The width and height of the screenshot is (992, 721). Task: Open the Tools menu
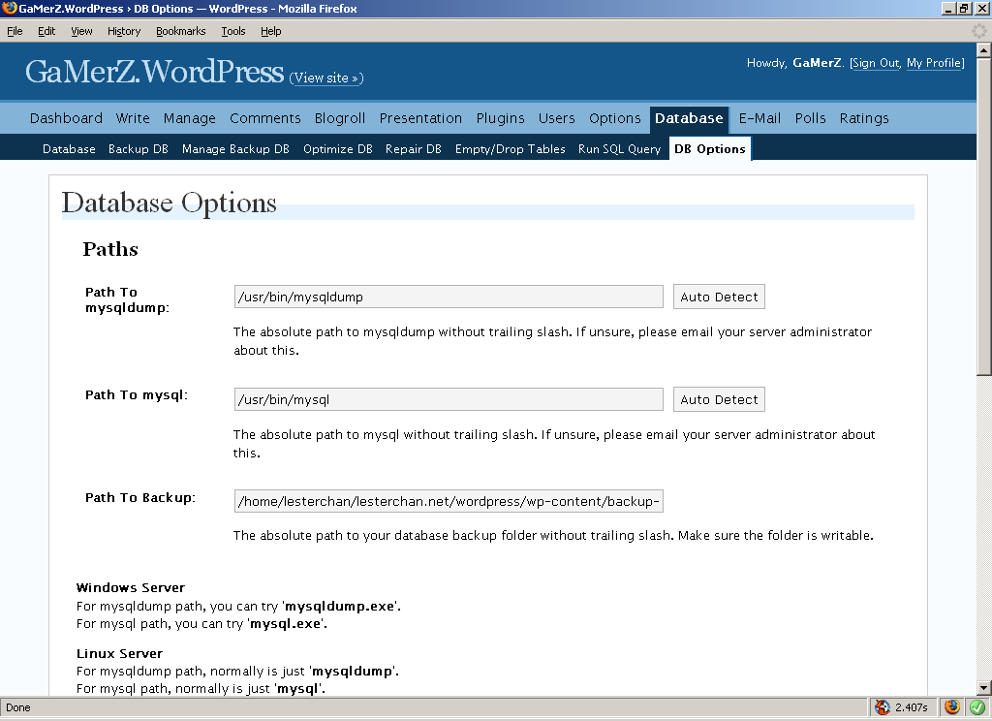(233, 31)
